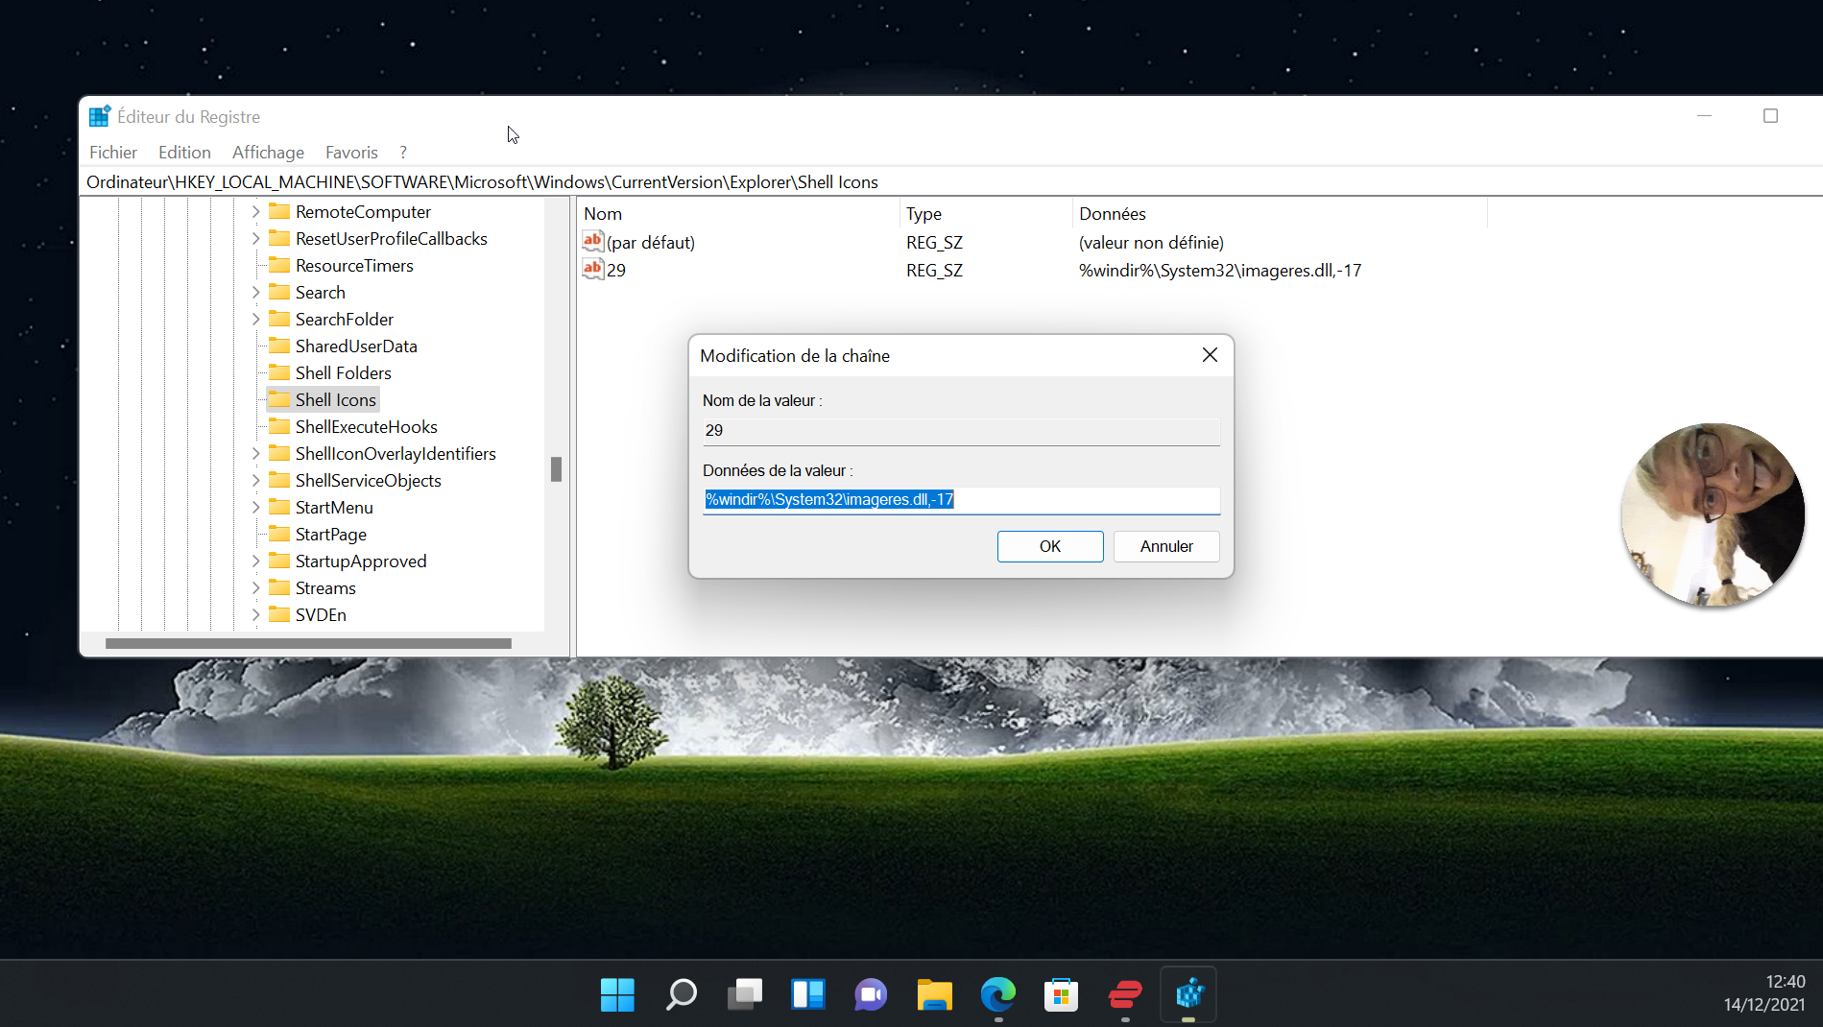Click the Registry Editor title bar icon
The height and width of the screenshot is (1027, 1823).
pos(100,116)
